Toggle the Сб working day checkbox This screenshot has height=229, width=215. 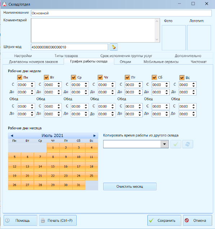(x=154, y=78)
